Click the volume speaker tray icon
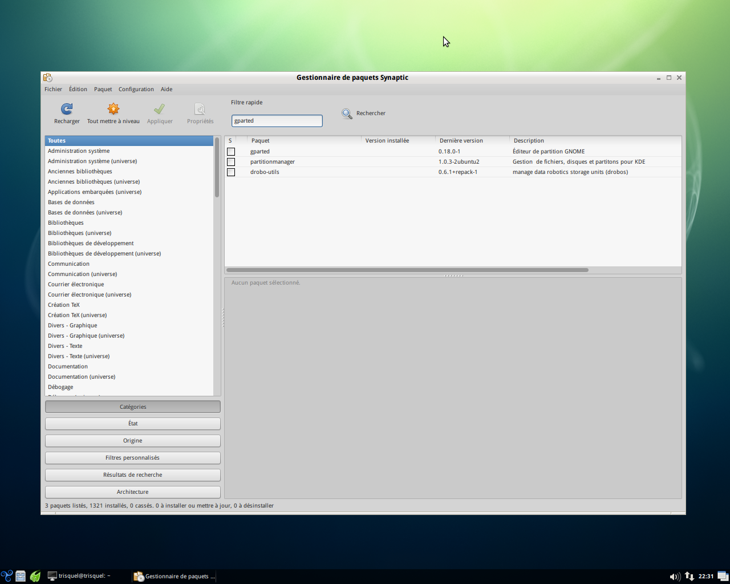730x584 pixels. click(x=675, y=576)
